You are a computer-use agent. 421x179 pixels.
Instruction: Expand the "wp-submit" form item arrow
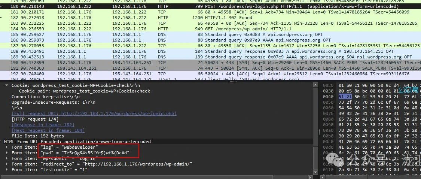coord(6,158)
